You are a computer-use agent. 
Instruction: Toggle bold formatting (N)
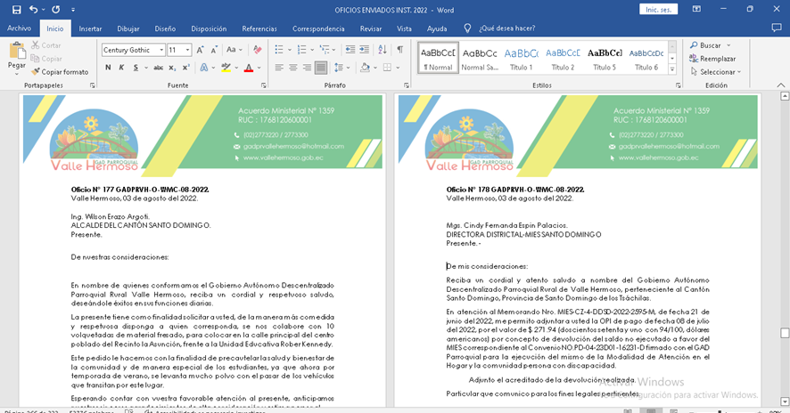coord(107,68)
